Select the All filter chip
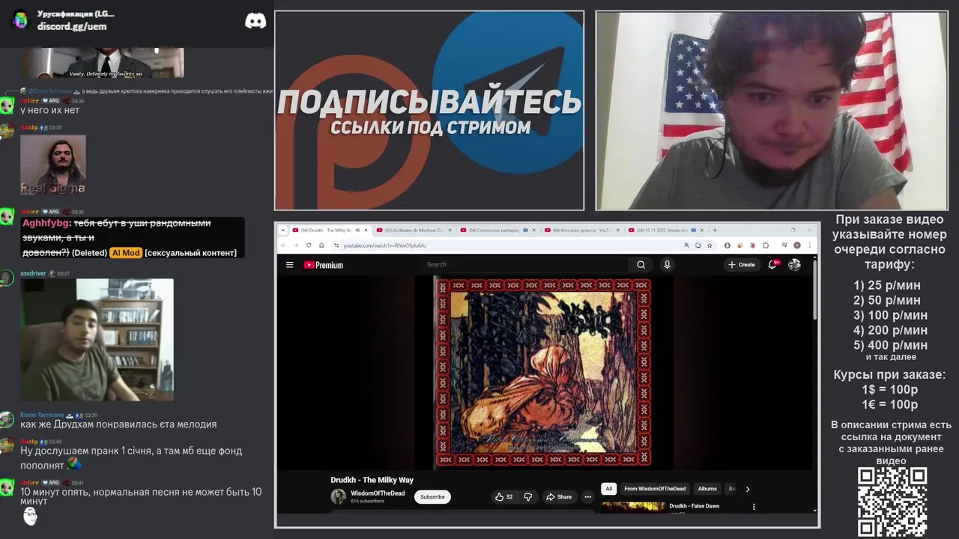 (608, 489)
